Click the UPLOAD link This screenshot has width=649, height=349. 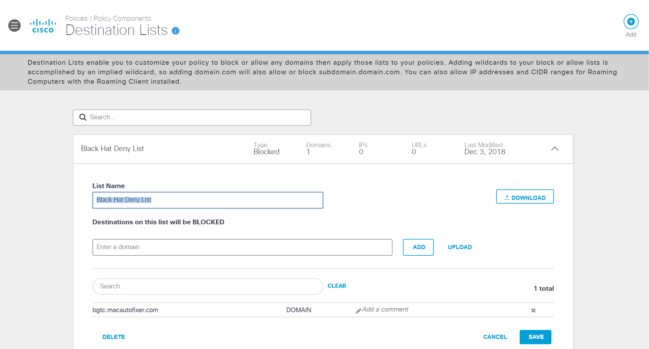[x=460, y=247]
